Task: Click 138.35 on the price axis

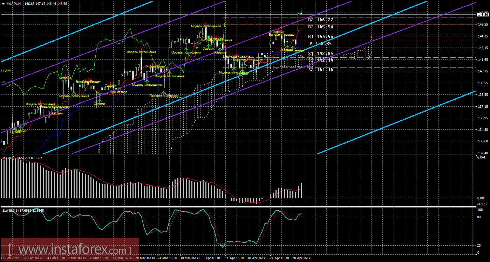Action: [x=483, y=95]
